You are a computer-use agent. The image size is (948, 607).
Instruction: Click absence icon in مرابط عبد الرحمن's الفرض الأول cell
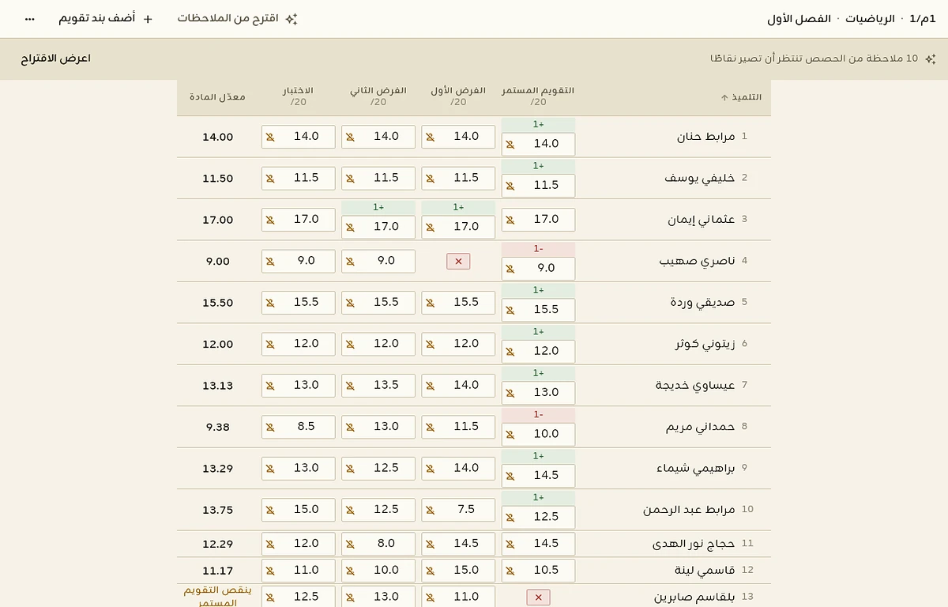430,510
